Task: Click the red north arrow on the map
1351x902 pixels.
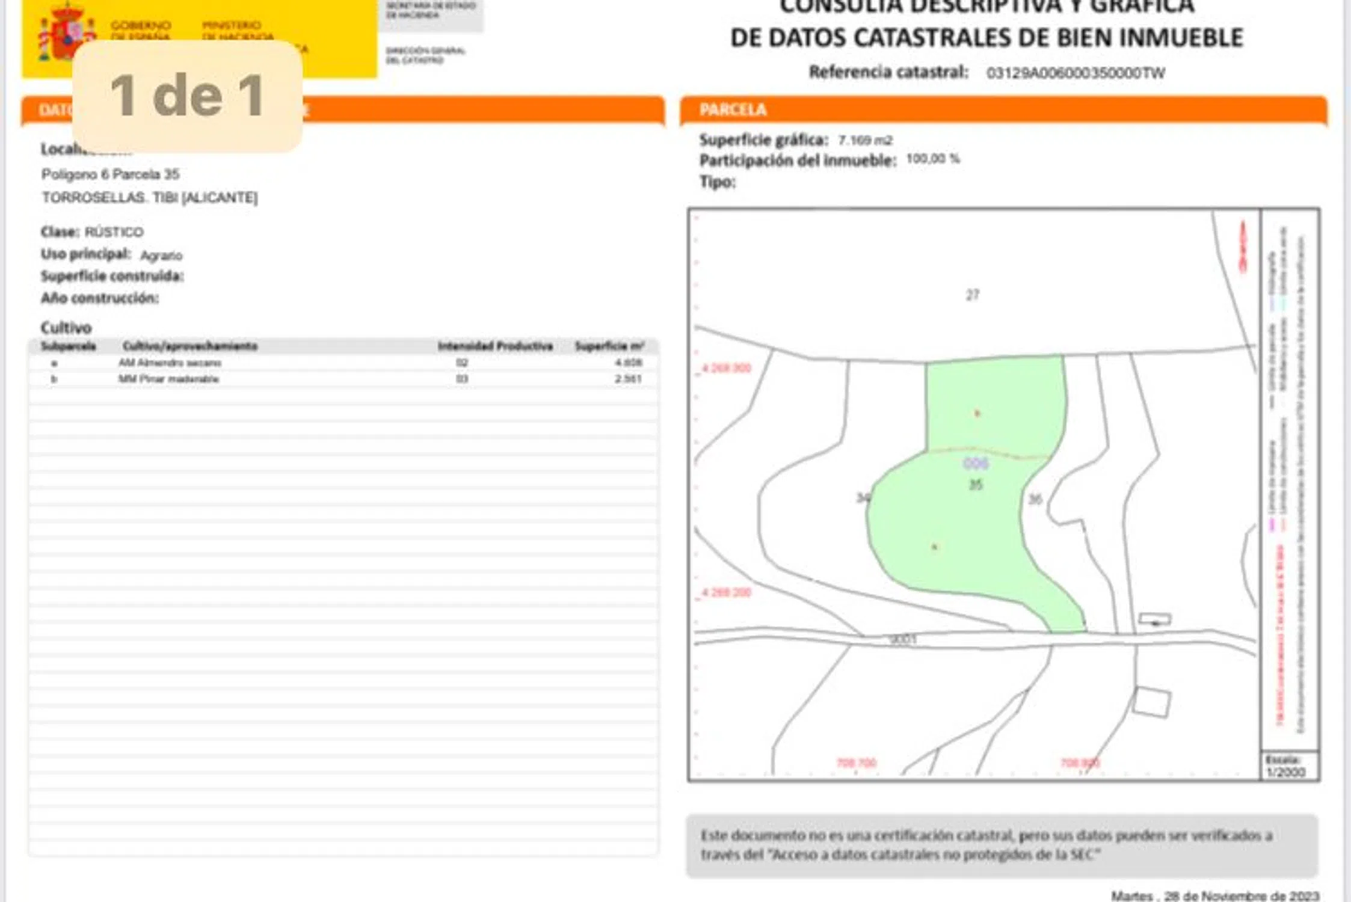Action: 1243,247
